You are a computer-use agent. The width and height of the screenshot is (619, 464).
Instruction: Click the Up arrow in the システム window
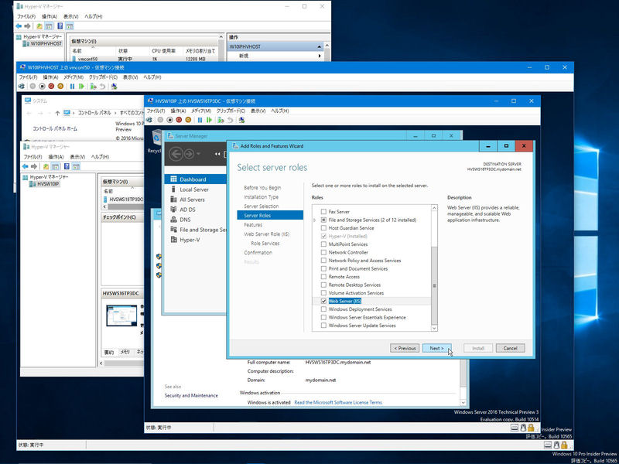57,113
